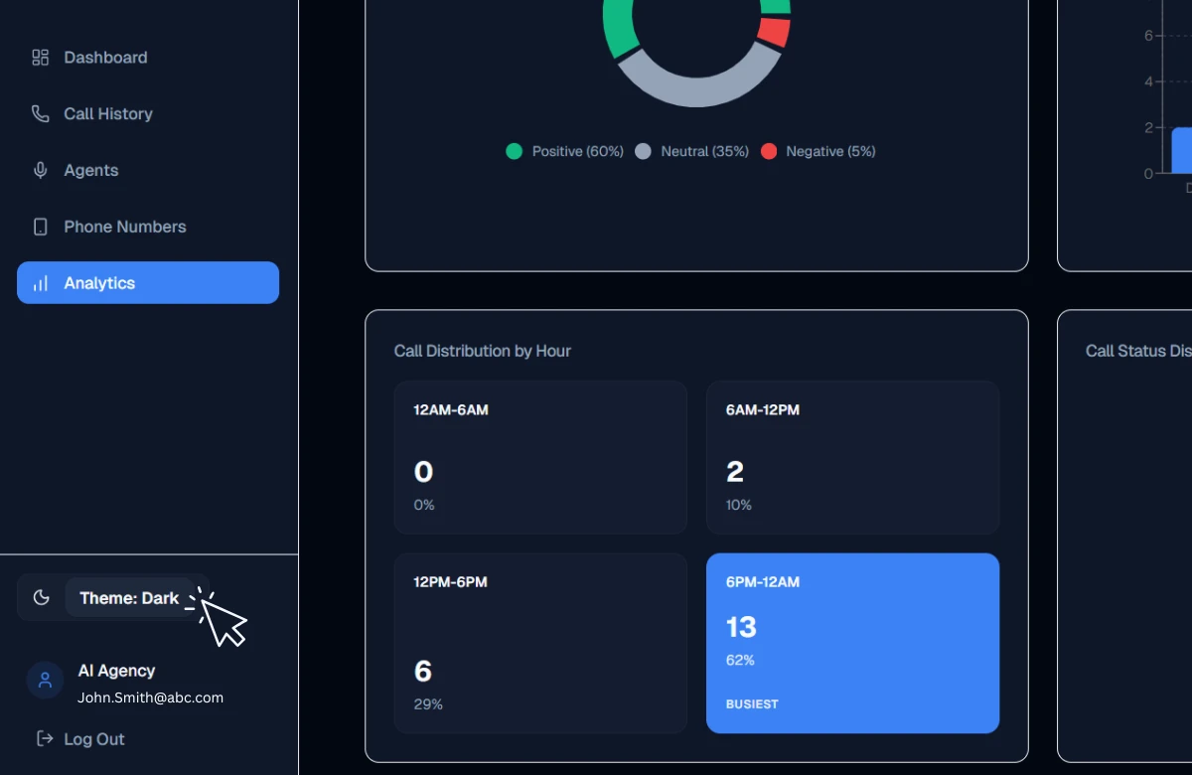Click the red Negative legend dot
The image size is (1192, 775).
pyautogui.click(x=768, y=151)
